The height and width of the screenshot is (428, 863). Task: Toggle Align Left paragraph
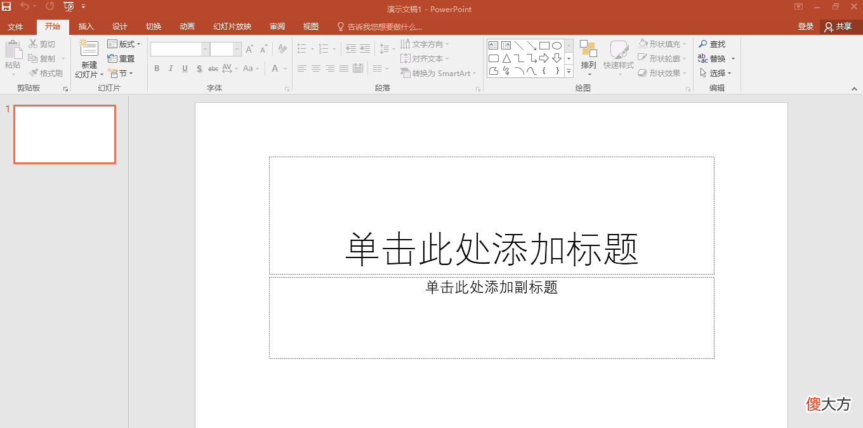302,68
